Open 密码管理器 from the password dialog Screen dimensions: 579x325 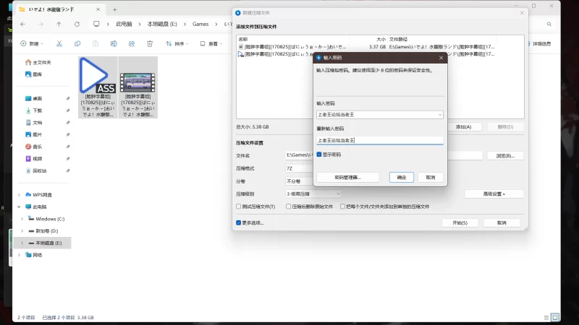pyautogui.click(x=347, y=177)
